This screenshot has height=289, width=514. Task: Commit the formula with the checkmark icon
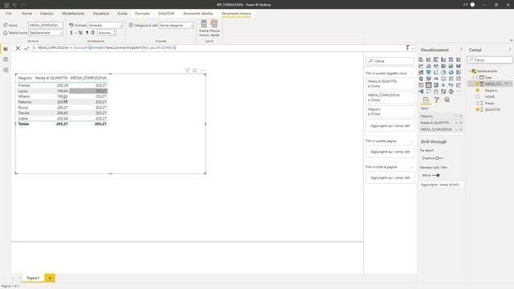coord(27,48)
